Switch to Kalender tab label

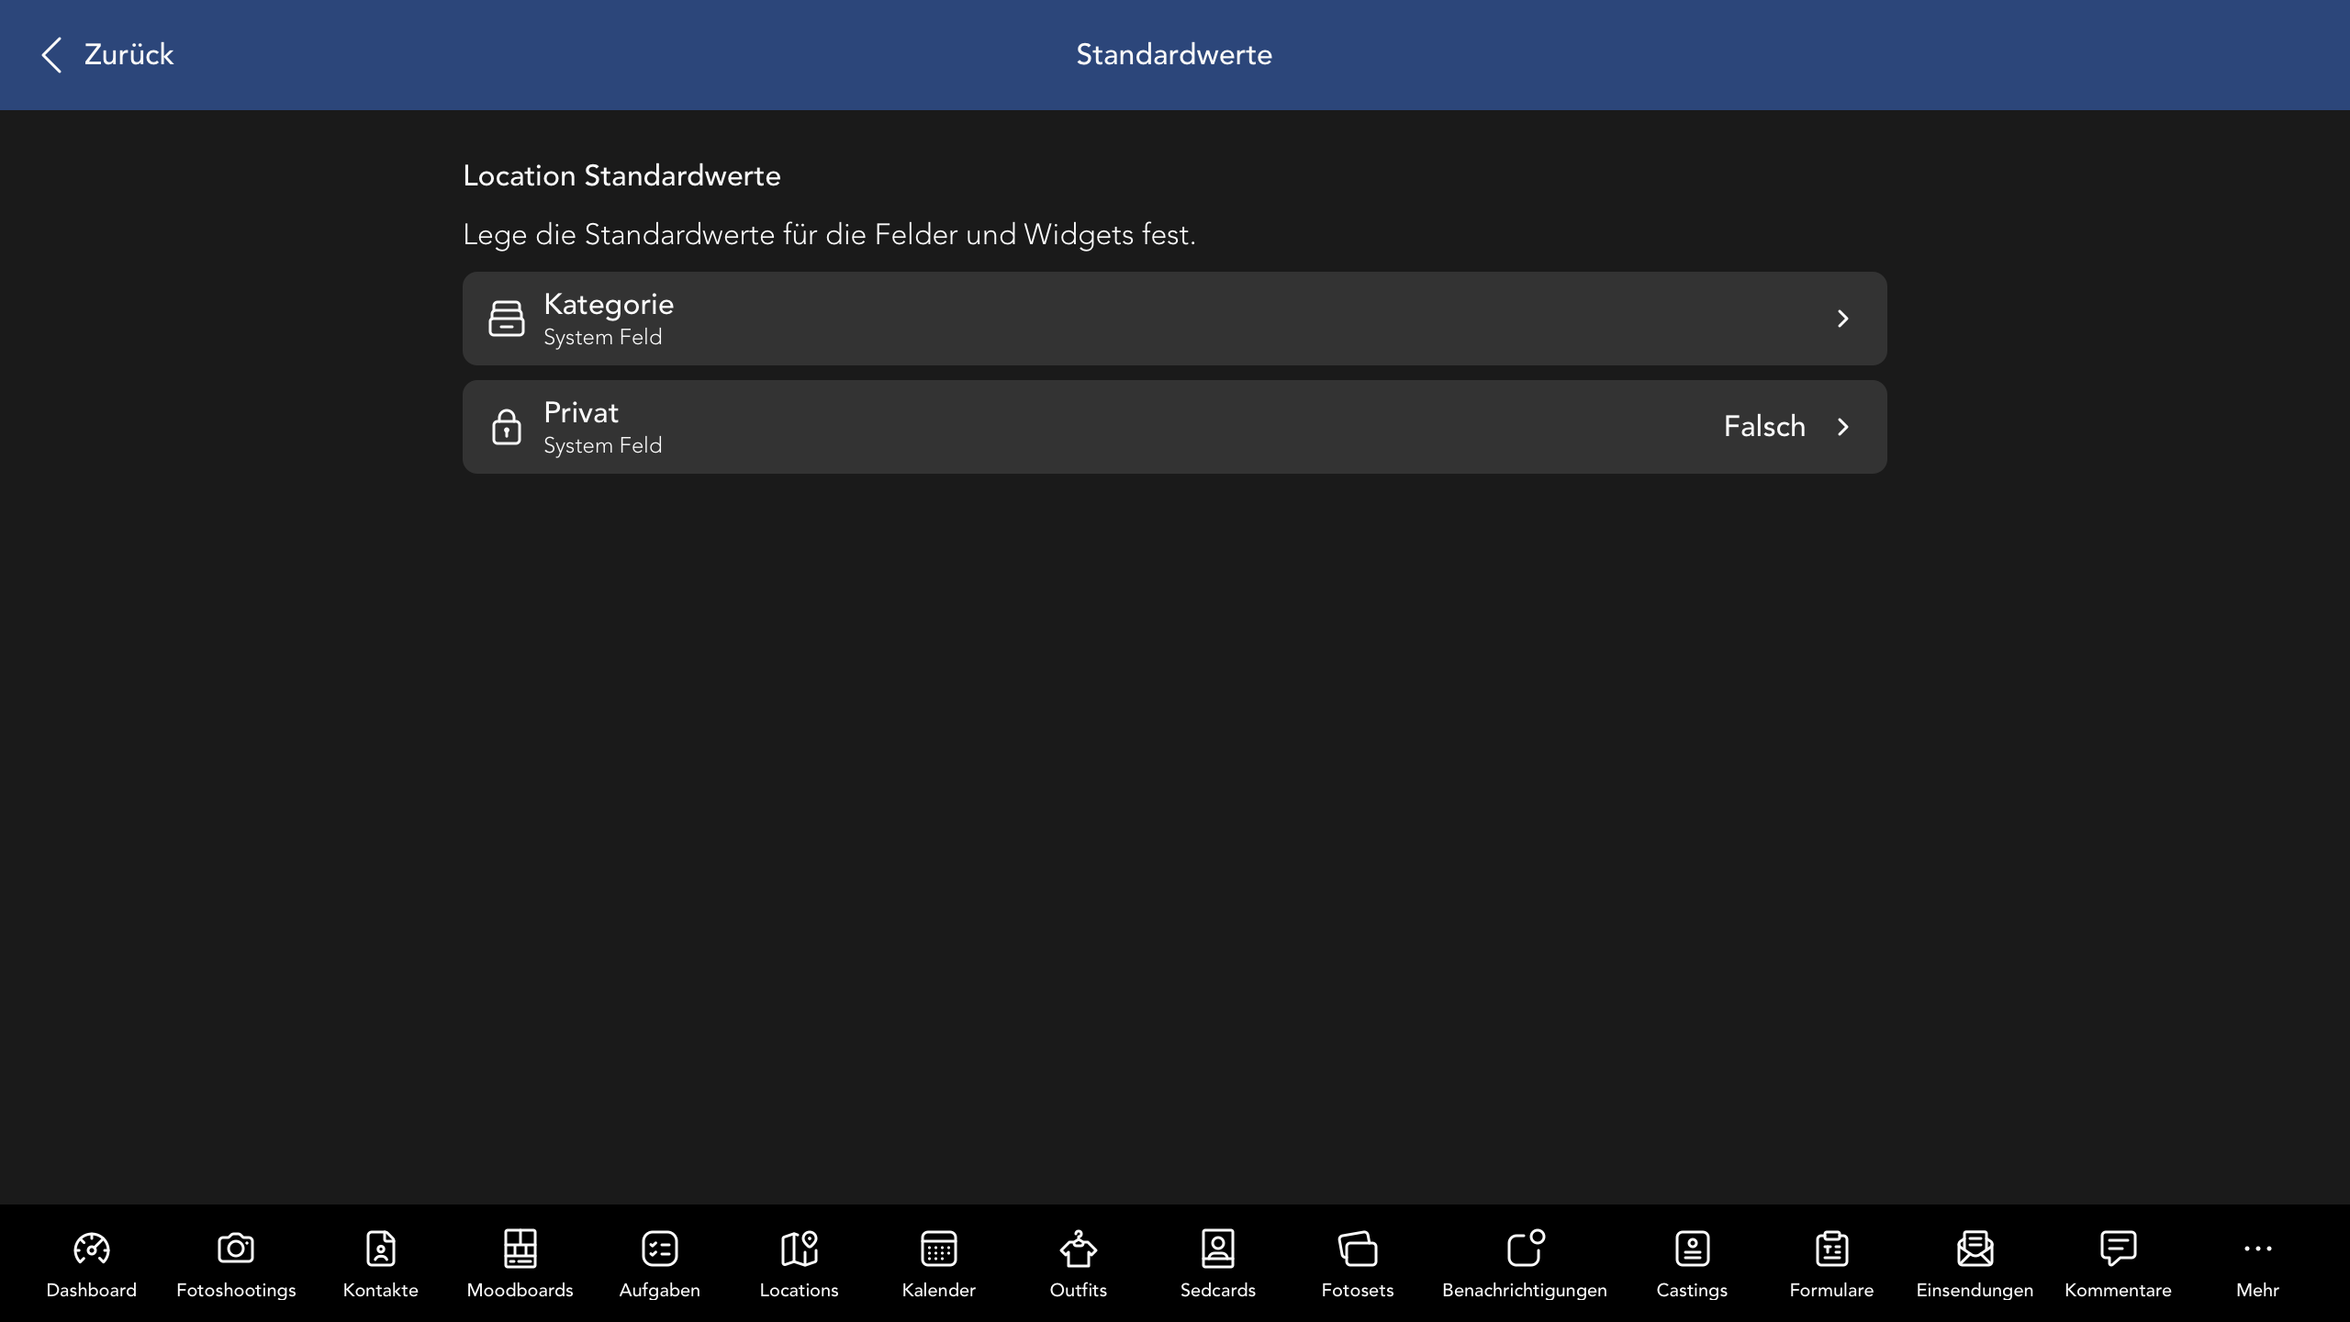click(x=939, y=1290)
